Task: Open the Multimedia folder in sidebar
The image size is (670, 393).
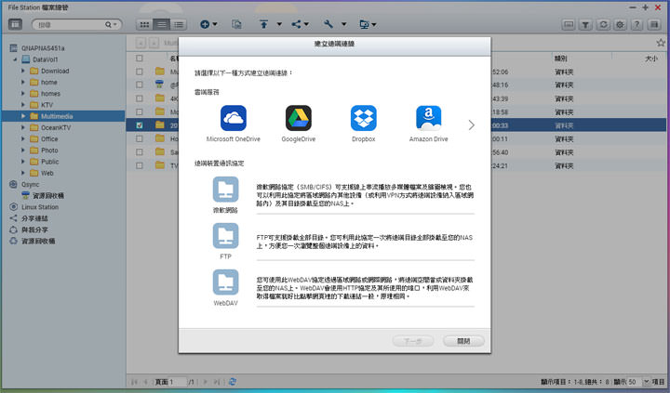Action: click(x=60, y=116)
